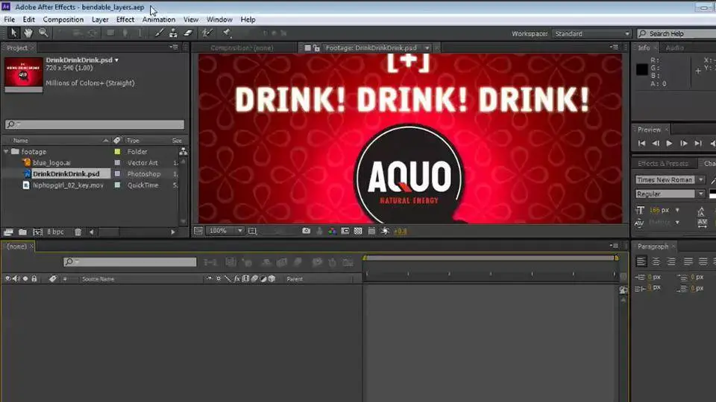Select the Selection arrow tool

coord(13,33)
